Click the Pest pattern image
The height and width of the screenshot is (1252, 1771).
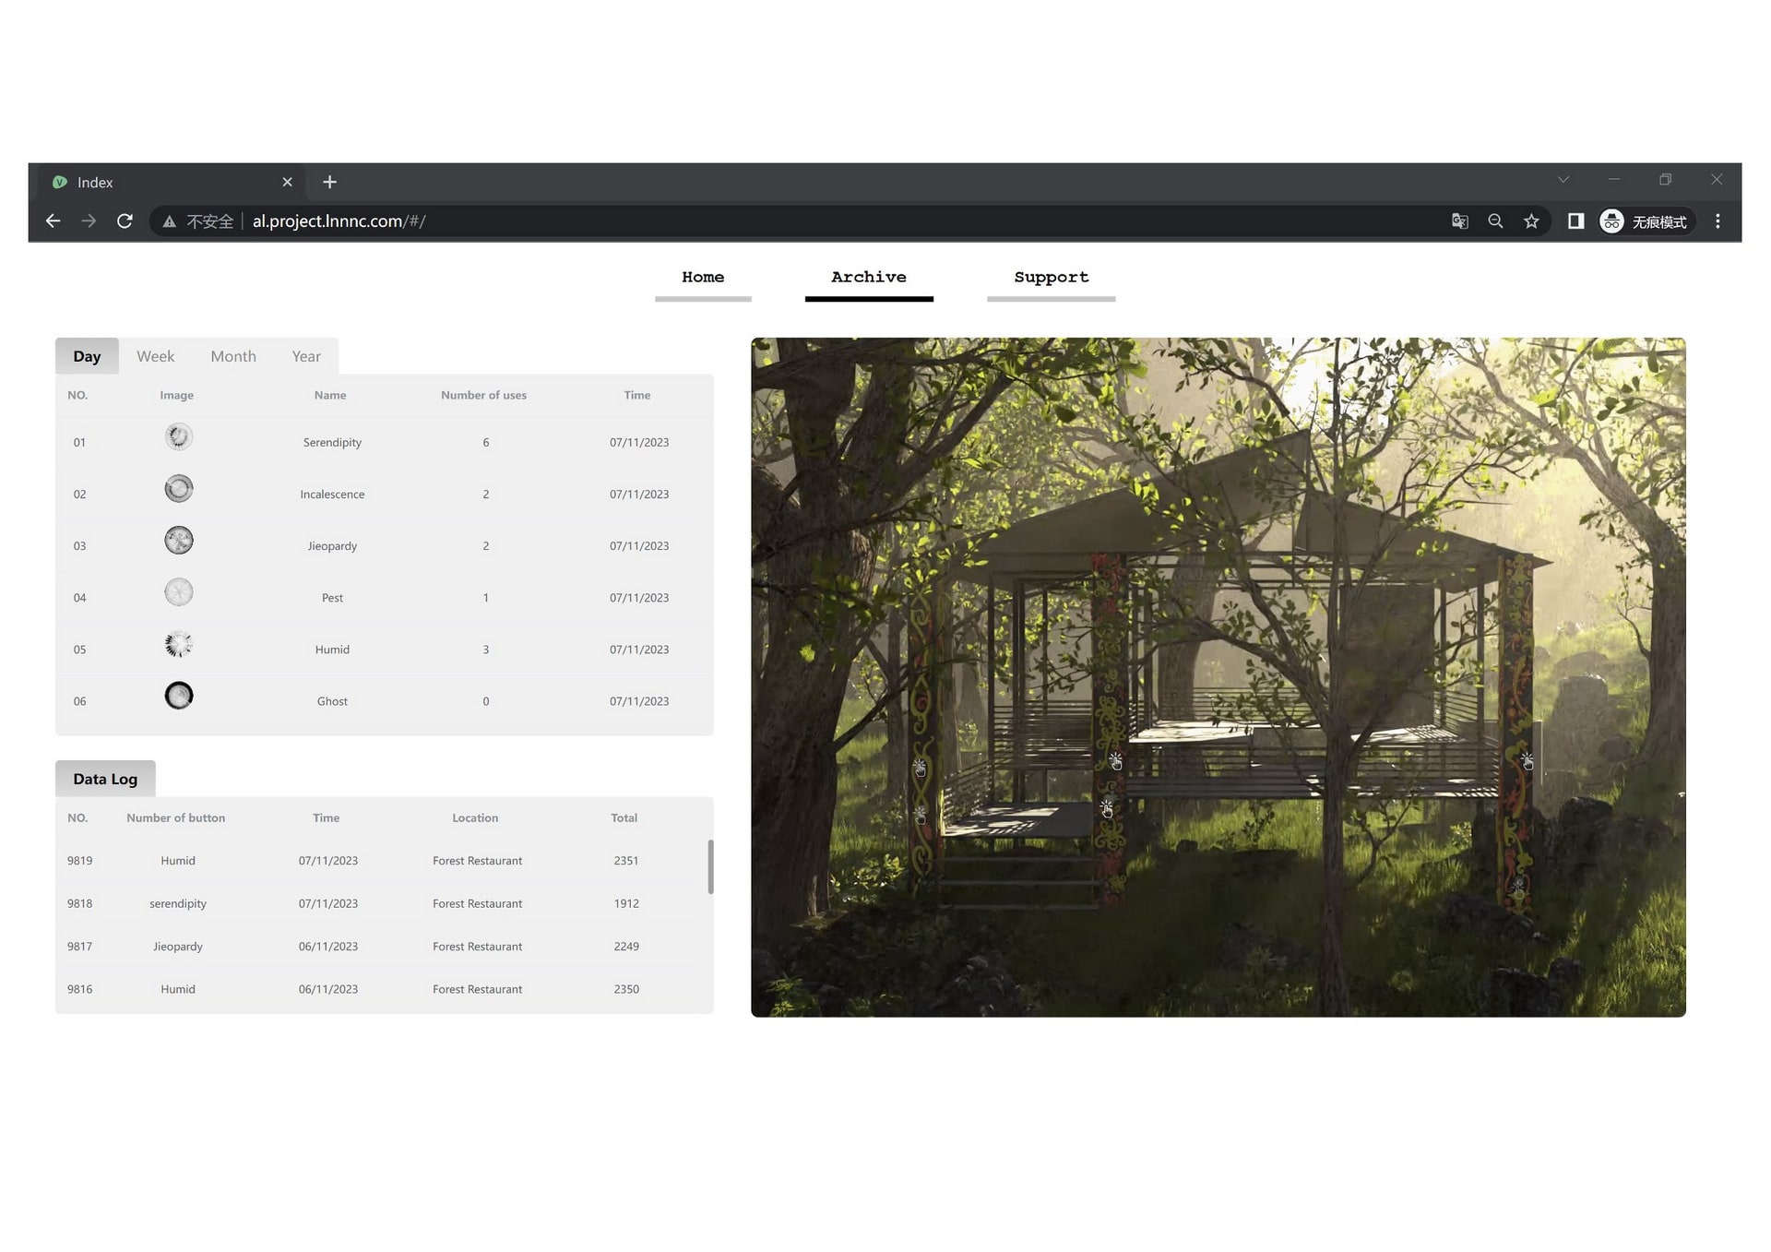click(178, 591)
